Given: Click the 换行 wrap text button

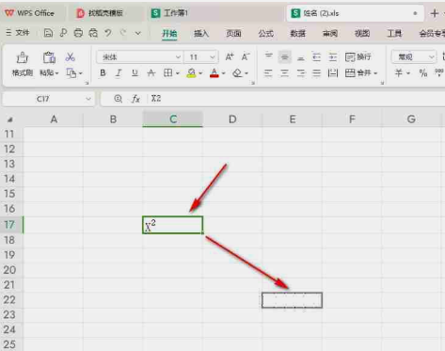Looking at the screenshot, I should [x=358, y=57].
